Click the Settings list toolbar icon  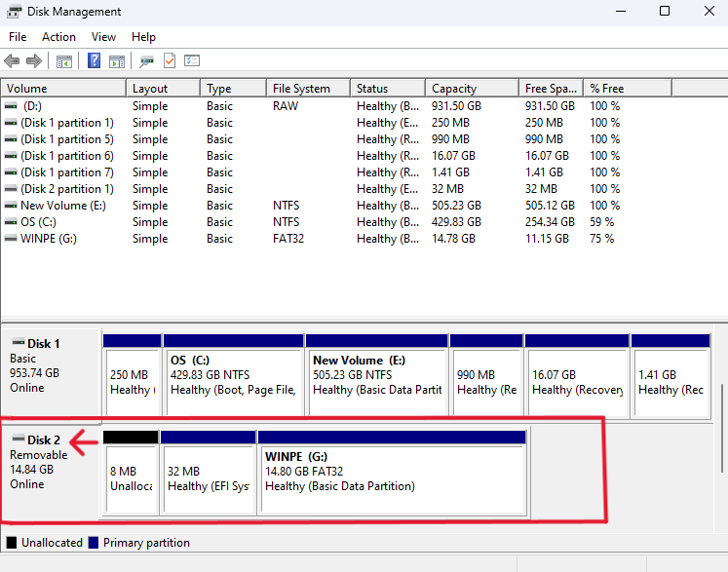click(x=192, y=60)
